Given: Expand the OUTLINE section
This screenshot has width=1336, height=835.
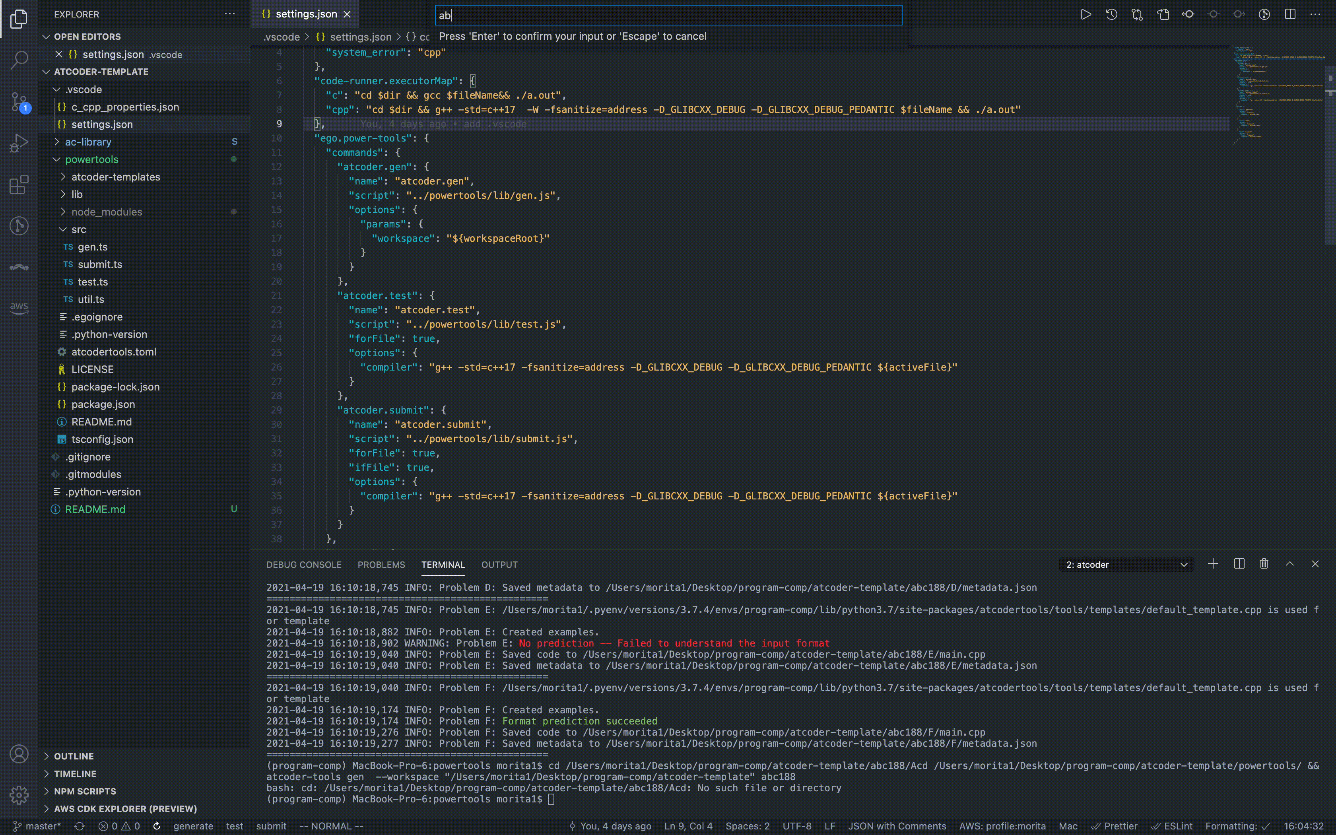Looking at the screenshot, I should [74, 756].
